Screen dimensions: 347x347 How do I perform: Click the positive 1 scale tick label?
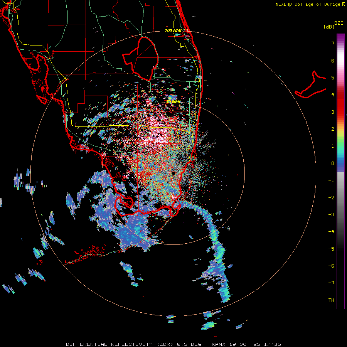pyautogui.click(x=333, y=146)
